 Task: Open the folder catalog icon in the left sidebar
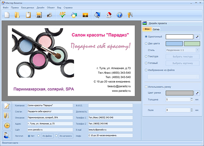point(7,116)
